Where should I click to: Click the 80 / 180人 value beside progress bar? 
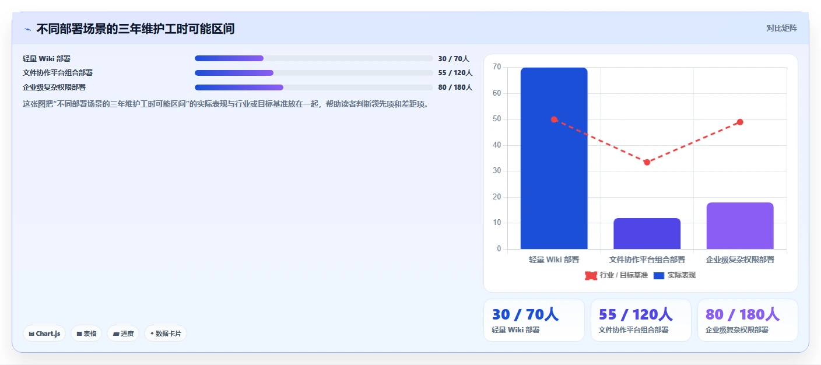(455, 87)
